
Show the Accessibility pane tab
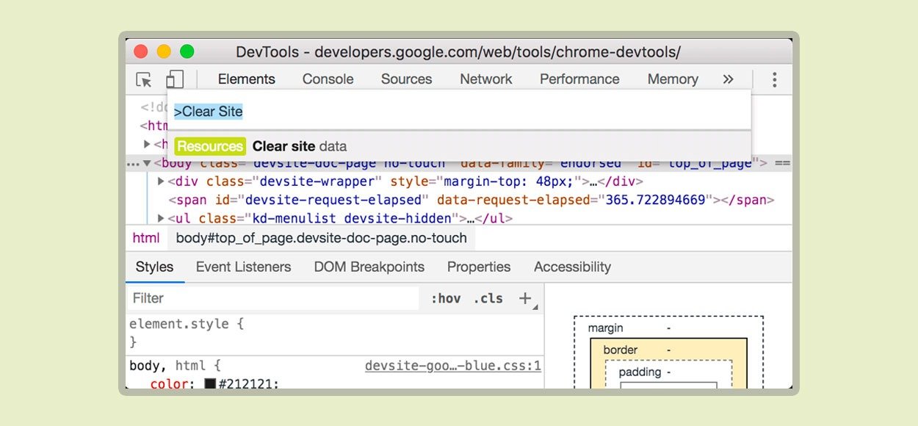coord(572,267)
